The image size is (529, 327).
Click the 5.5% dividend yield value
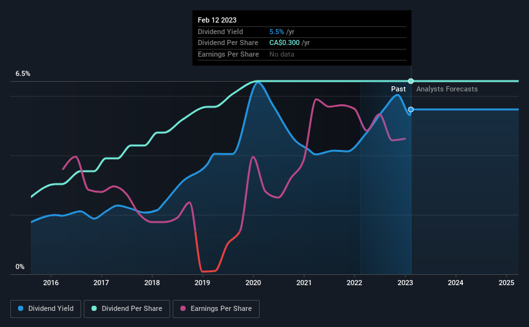(x=276, y=32)
